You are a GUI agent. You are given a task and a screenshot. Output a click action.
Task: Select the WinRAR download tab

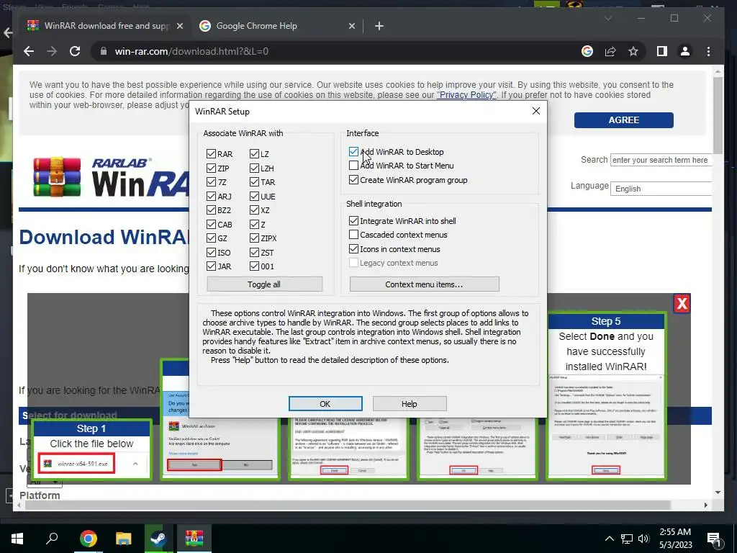coord(105,26)
